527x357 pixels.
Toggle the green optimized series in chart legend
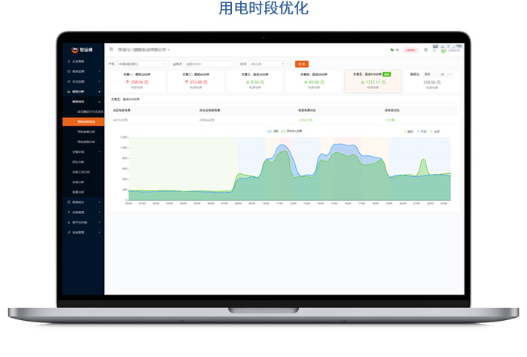coord(291,131)
